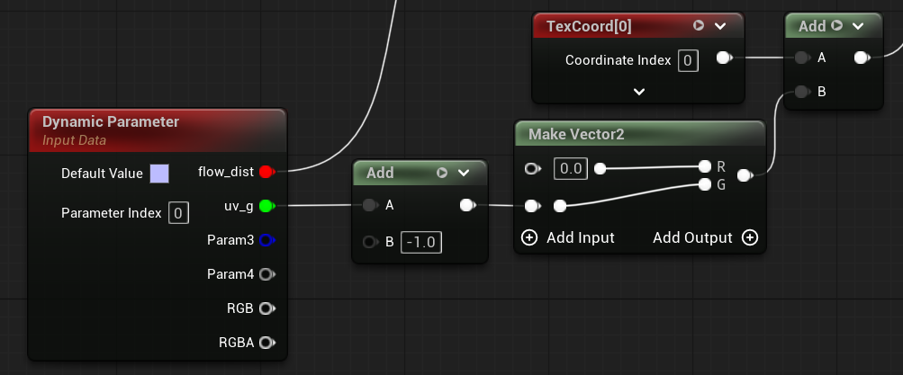
Task: Click the RGB output pin
Action: coord(266,308)
